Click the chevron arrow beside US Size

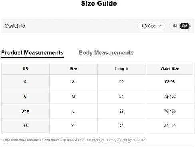point(159,26)
